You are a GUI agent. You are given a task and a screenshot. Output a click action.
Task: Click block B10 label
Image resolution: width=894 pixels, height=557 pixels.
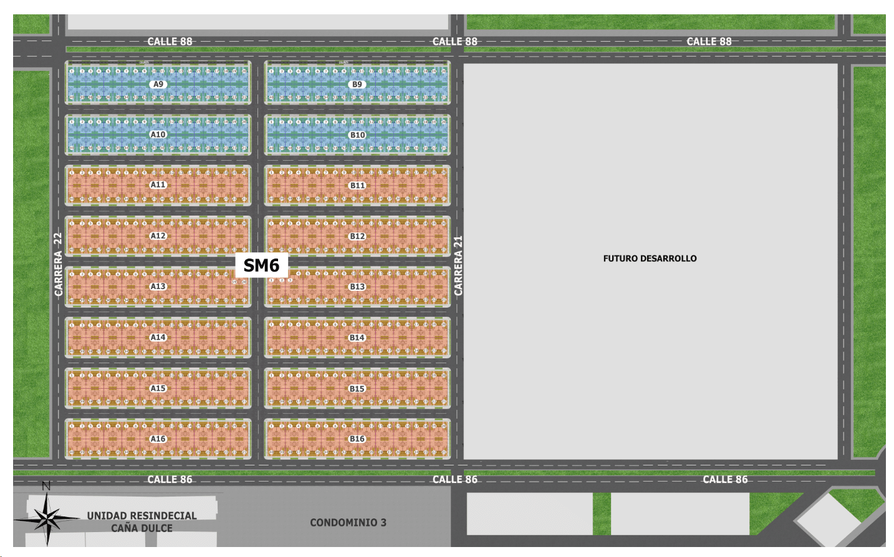pyautogui.click(x=357, y=135)
